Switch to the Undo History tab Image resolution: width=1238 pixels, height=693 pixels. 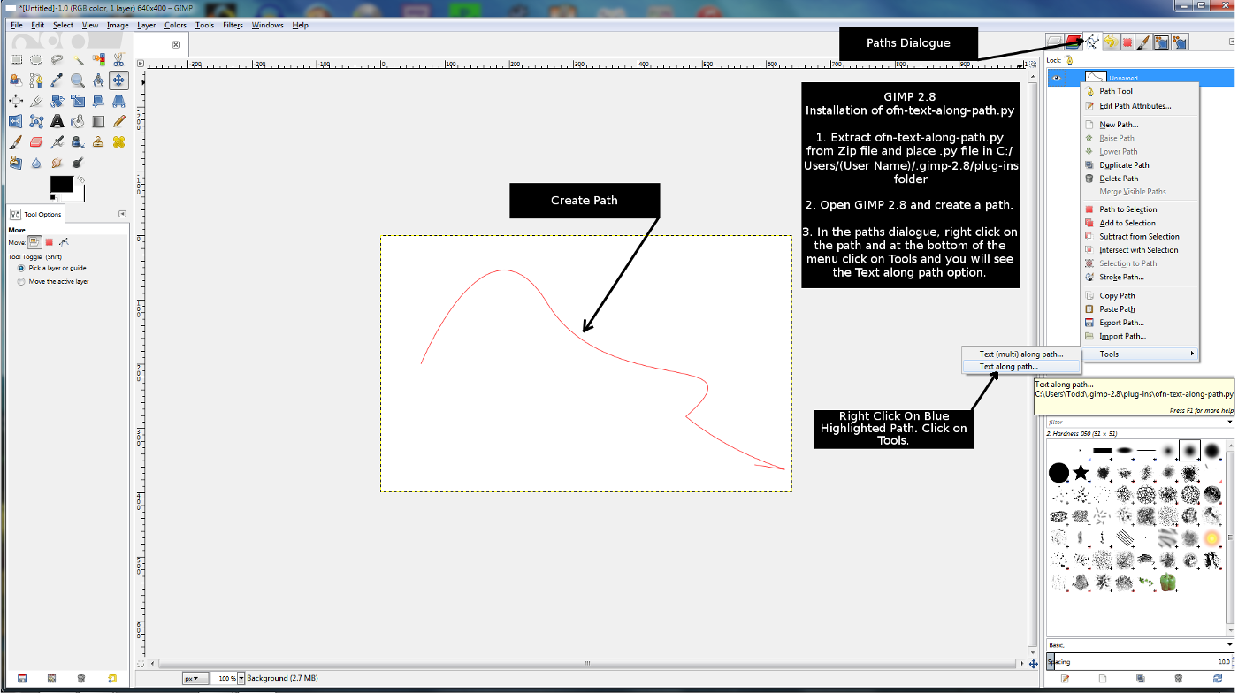point(1110,42)
